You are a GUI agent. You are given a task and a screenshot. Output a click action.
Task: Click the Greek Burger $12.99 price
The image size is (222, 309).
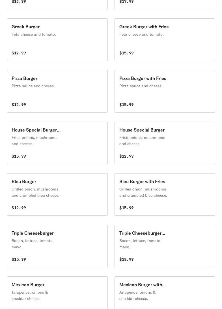(19, 53)
